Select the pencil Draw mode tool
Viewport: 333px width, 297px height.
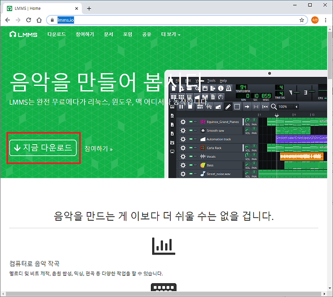click(228, 107)
